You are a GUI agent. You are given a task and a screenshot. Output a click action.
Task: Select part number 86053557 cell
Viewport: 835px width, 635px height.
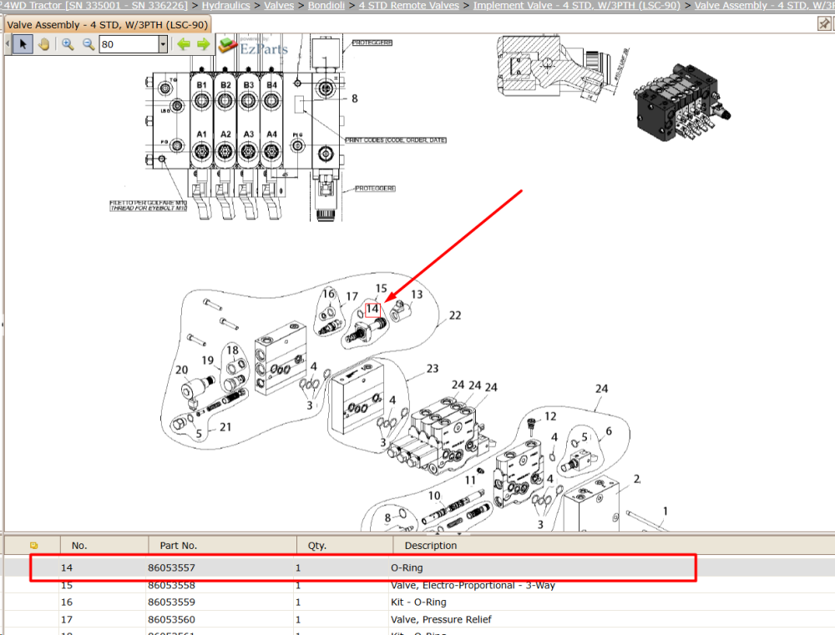point(171,568)
